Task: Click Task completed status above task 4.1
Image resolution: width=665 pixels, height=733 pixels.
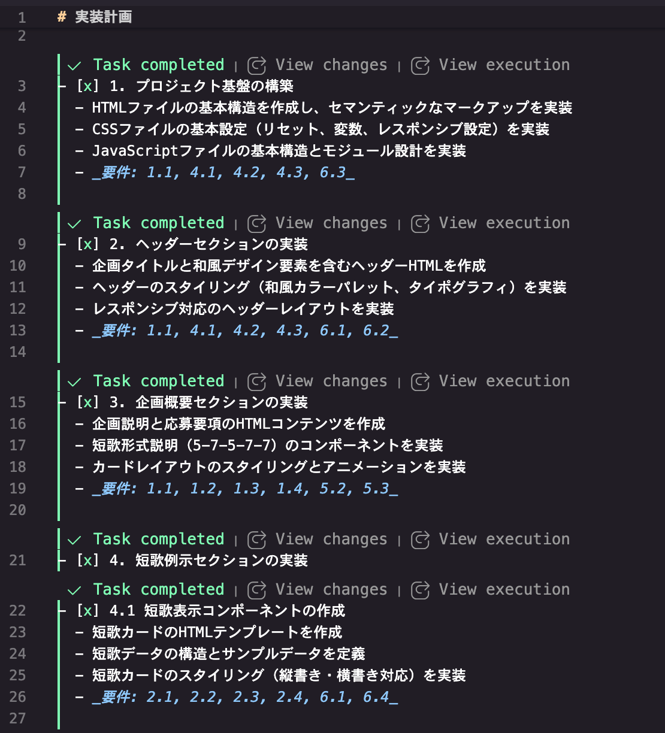Action: click(159, 590)
